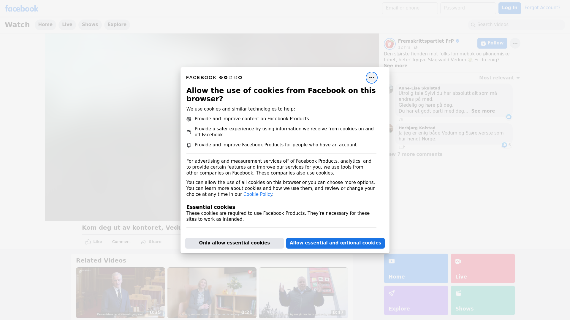Screen dimensions: 570x320
Task: Click the Related Videos heading
Action: click(x=101, y=261)
